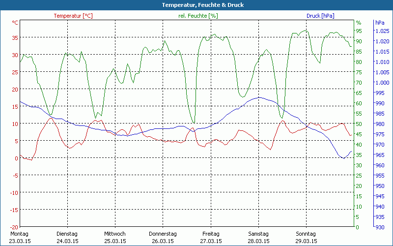Click the date '28.03.15'
This screenshot has height=246, width=393.
(258, 241)
